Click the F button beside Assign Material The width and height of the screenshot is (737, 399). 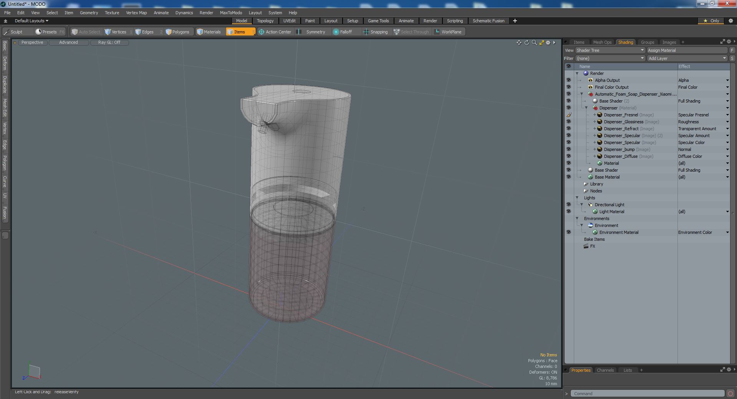pyautogui.click(x=732, y=50)
